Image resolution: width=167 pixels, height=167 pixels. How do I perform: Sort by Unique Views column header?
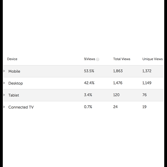click(x=153, y=59)
